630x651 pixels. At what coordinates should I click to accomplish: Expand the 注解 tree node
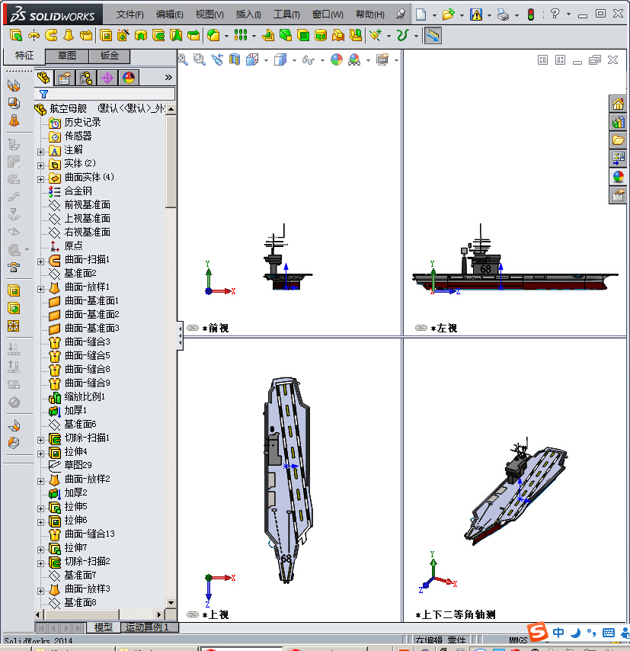40,152
